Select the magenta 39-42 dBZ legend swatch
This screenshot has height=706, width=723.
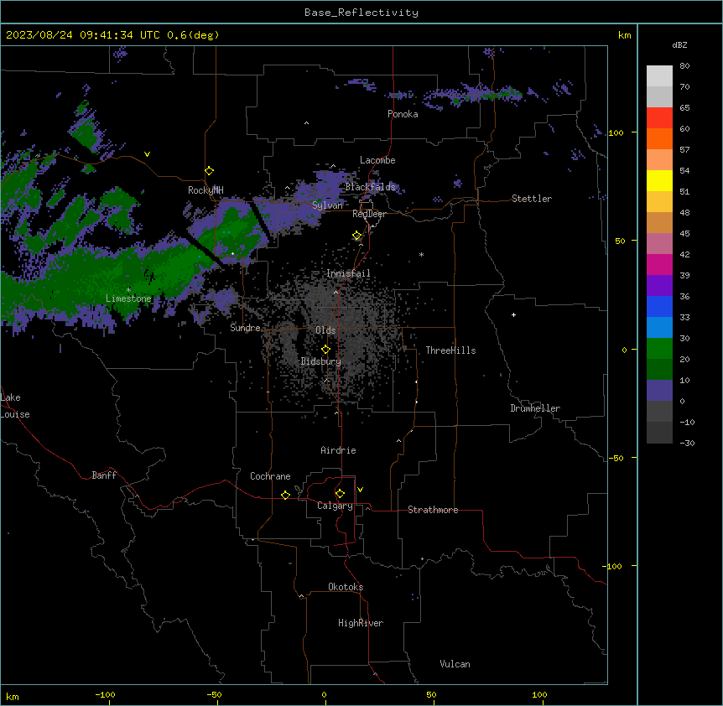point(659,264)
